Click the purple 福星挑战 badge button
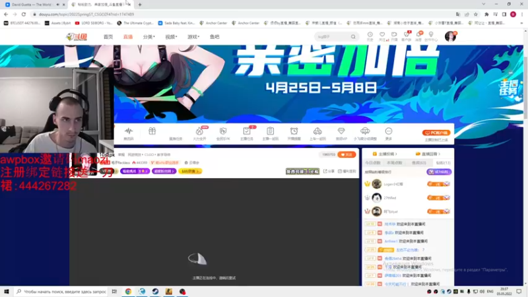Image resolution: width=528 pixels, height=297 pixels. pyautogui.click(x=135, y=171)
